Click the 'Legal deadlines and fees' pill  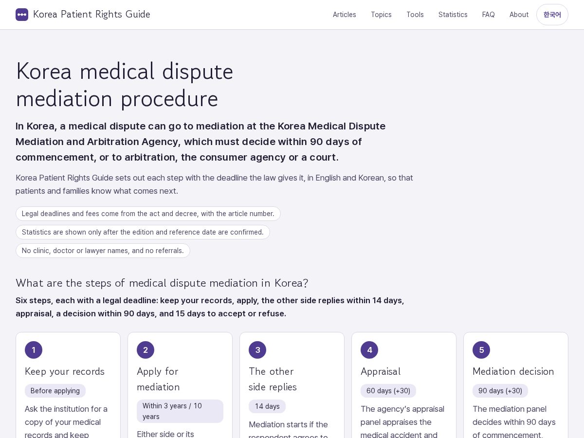(x=148, y=214)
